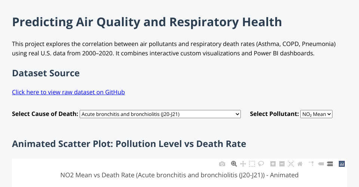
Task: Open the Select Cause of Death dropdown
Action: 160,114
